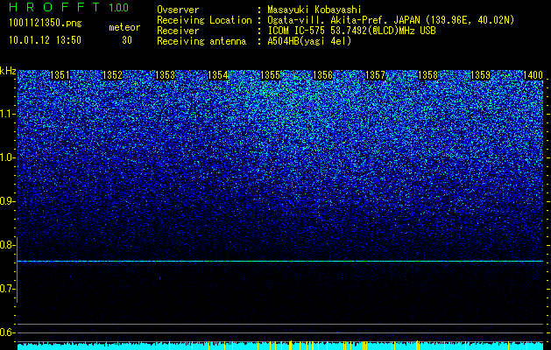551x350 pixels.
Task: Click the 1.0 frequency axis label
Action: [x=7, y=158]
